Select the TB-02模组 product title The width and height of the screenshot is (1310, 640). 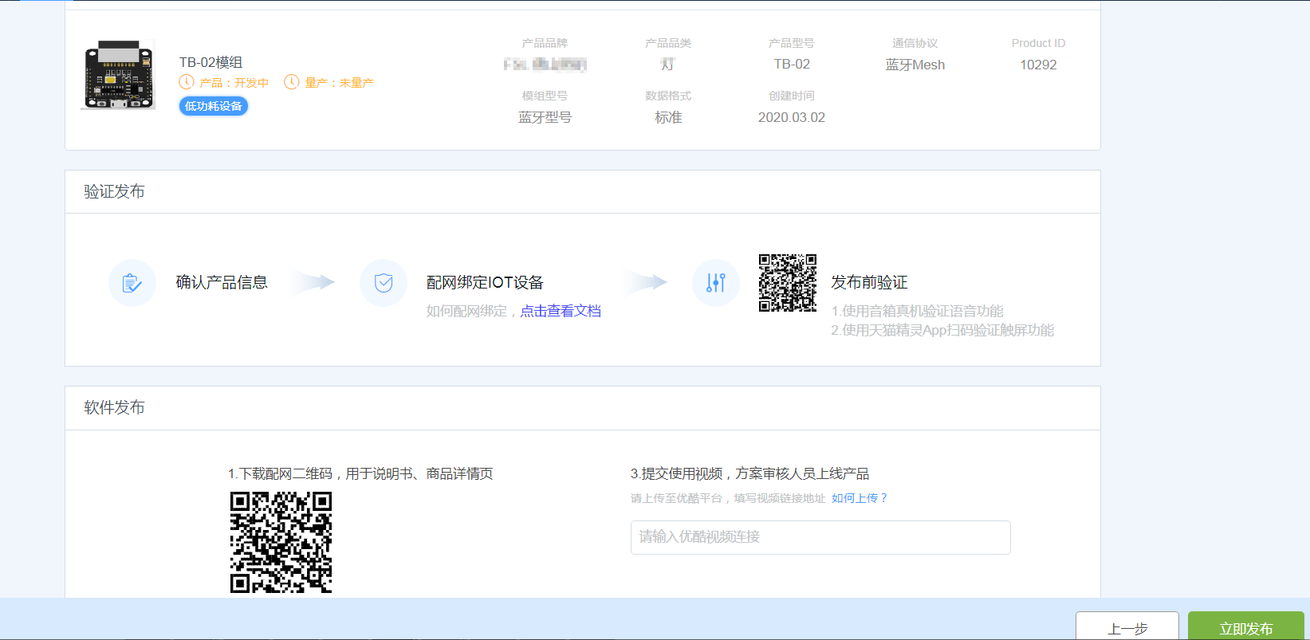tap(210, 62)
